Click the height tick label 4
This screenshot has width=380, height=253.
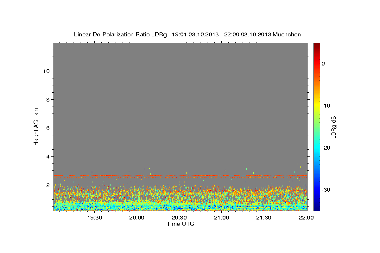48,157
